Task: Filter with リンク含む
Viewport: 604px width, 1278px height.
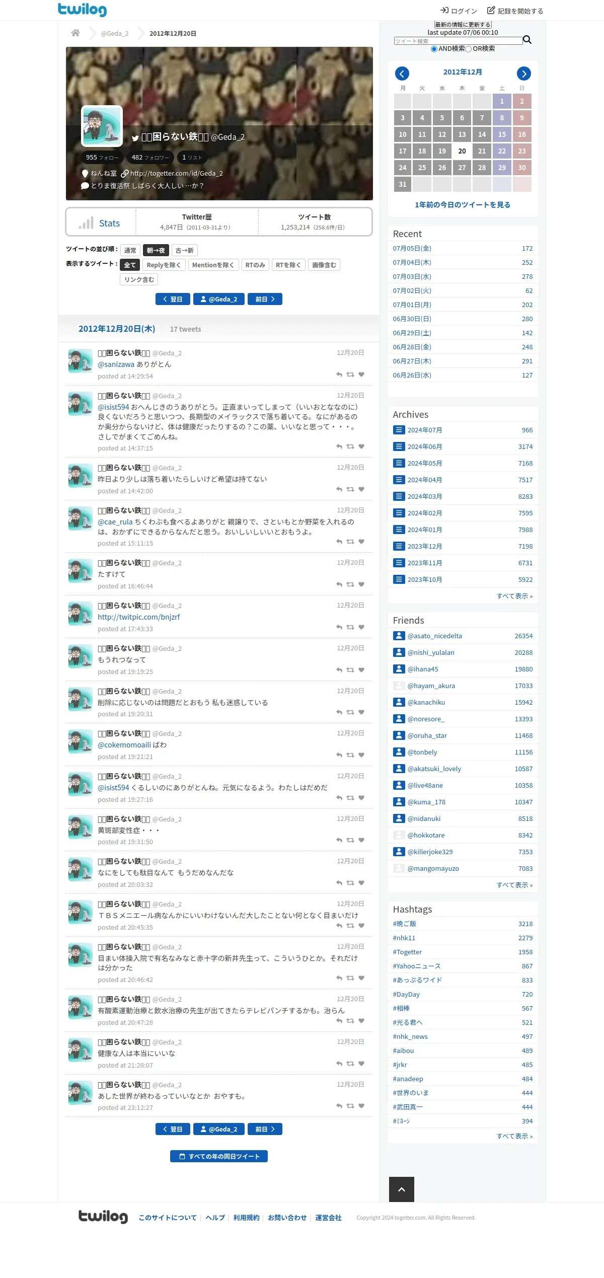Action: pyautogui.click(x=139, y=279)
